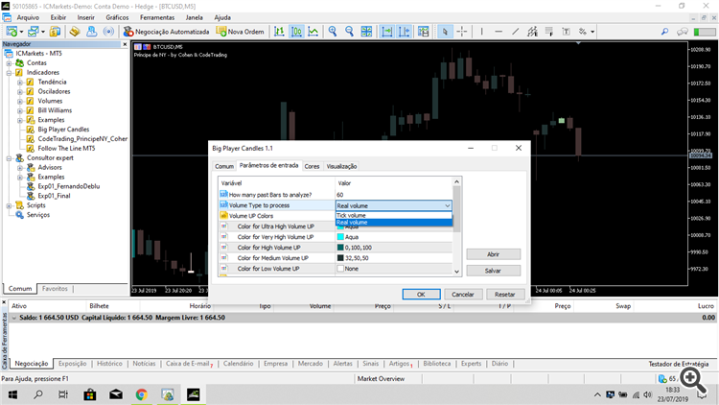Open Chrome from the Windows taskbar

click(x=141, y=394)
